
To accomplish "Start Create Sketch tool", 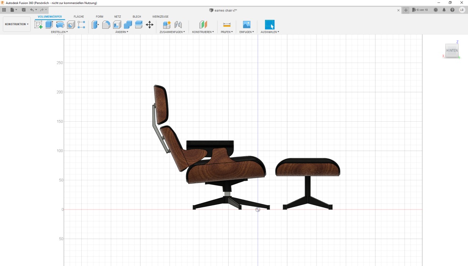I will 39,24.
